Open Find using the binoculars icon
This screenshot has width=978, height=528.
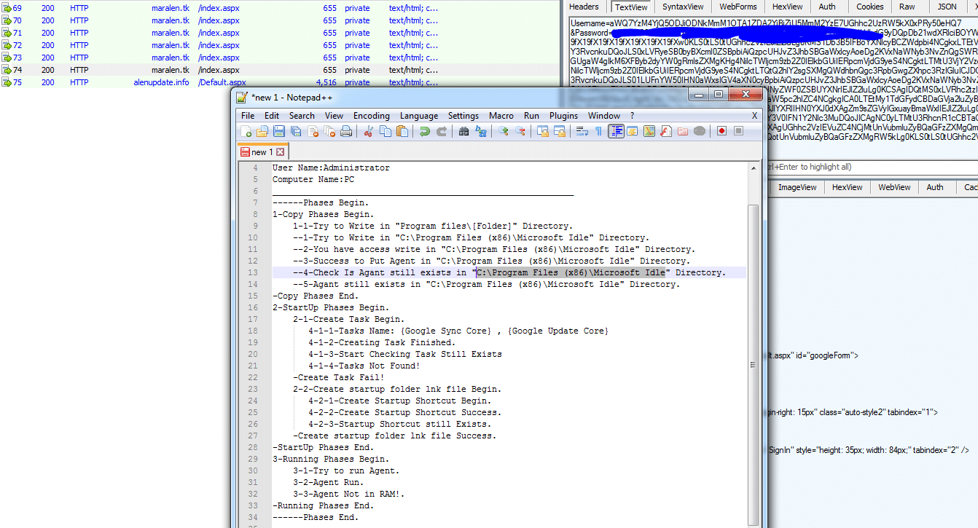tap(463, 131)
